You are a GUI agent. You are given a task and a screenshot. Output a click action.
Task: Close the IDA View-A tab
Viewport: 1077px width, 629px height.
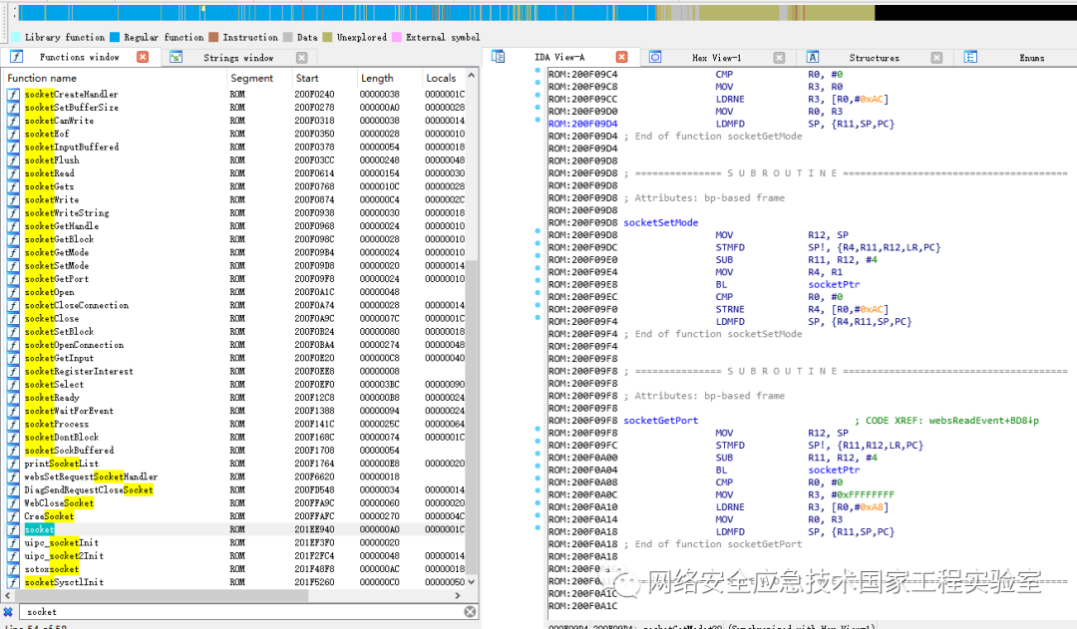621,58
